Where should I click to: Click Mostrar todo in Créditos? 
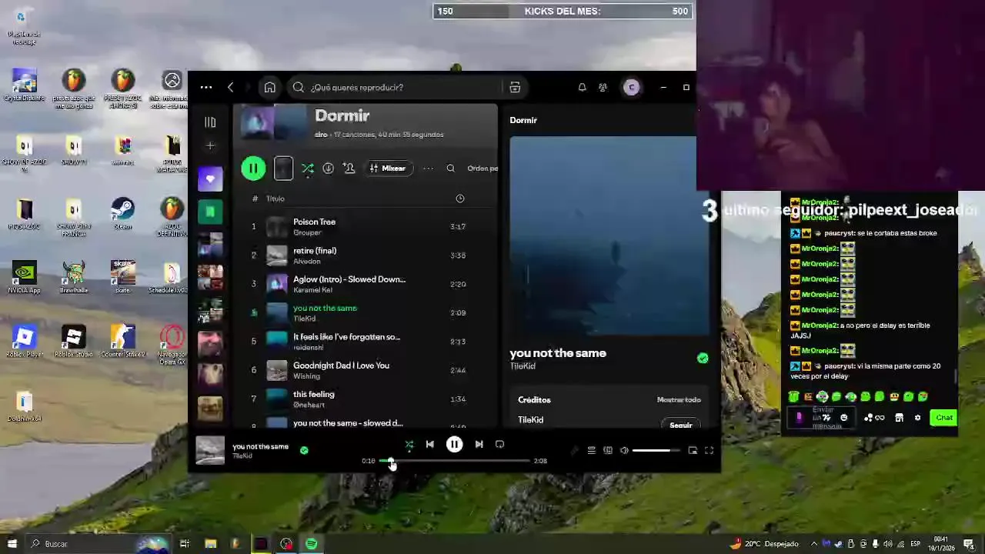coord(679,400)
